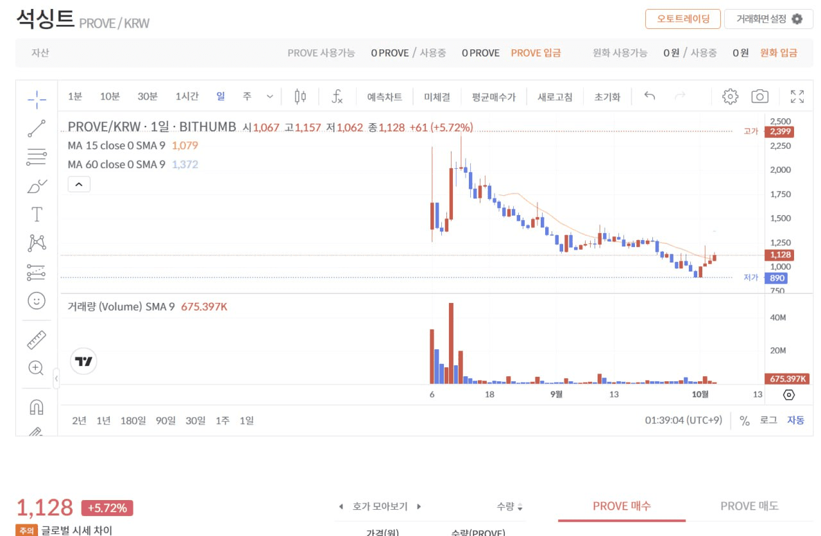The image size is (821, 536).
Task: Enter fullscreen chart mode
Action: (797, 97)
